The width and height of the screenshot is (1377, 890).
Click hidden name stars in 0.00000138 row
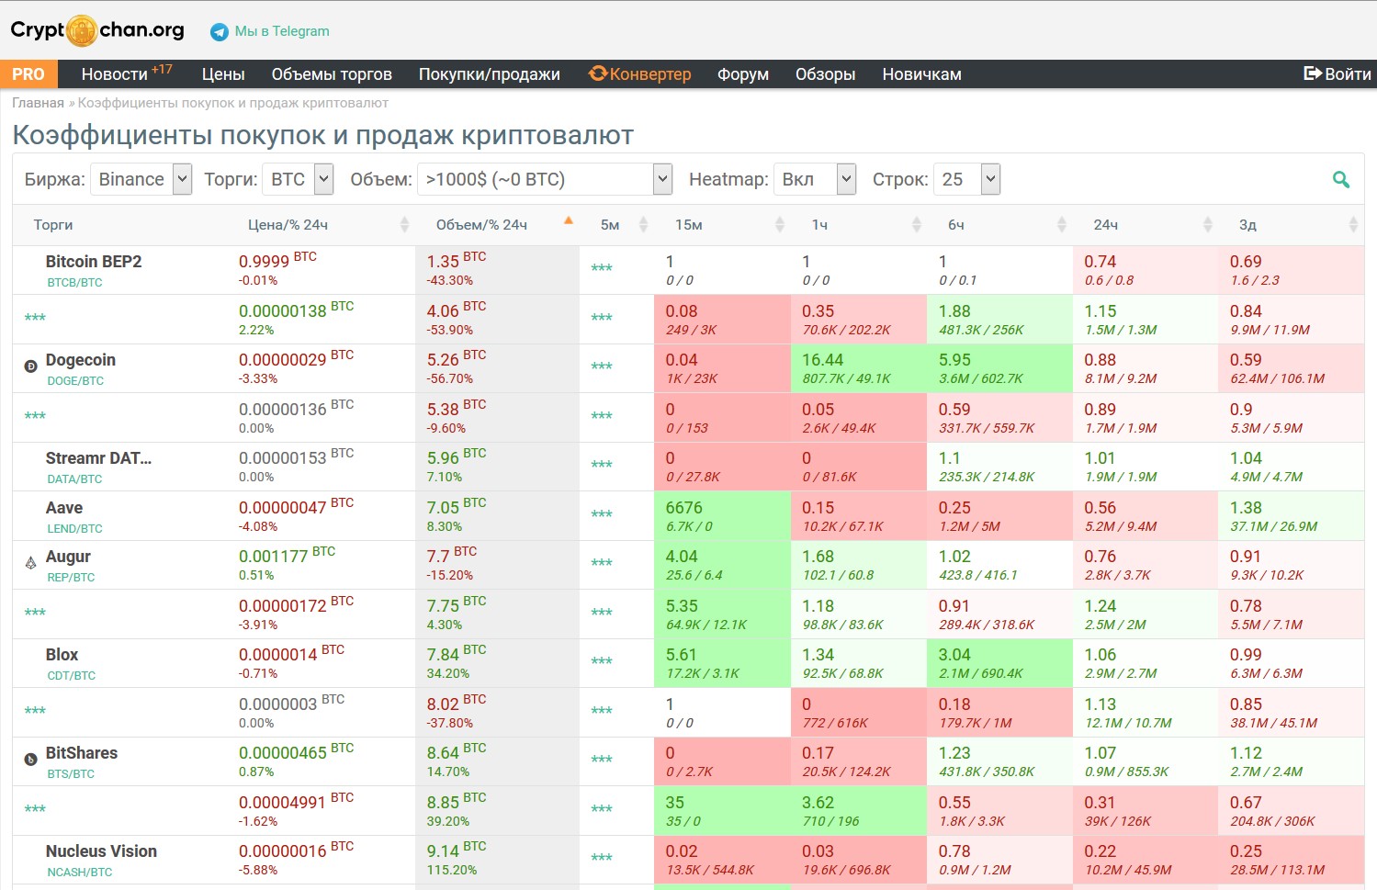pos(35,318)
